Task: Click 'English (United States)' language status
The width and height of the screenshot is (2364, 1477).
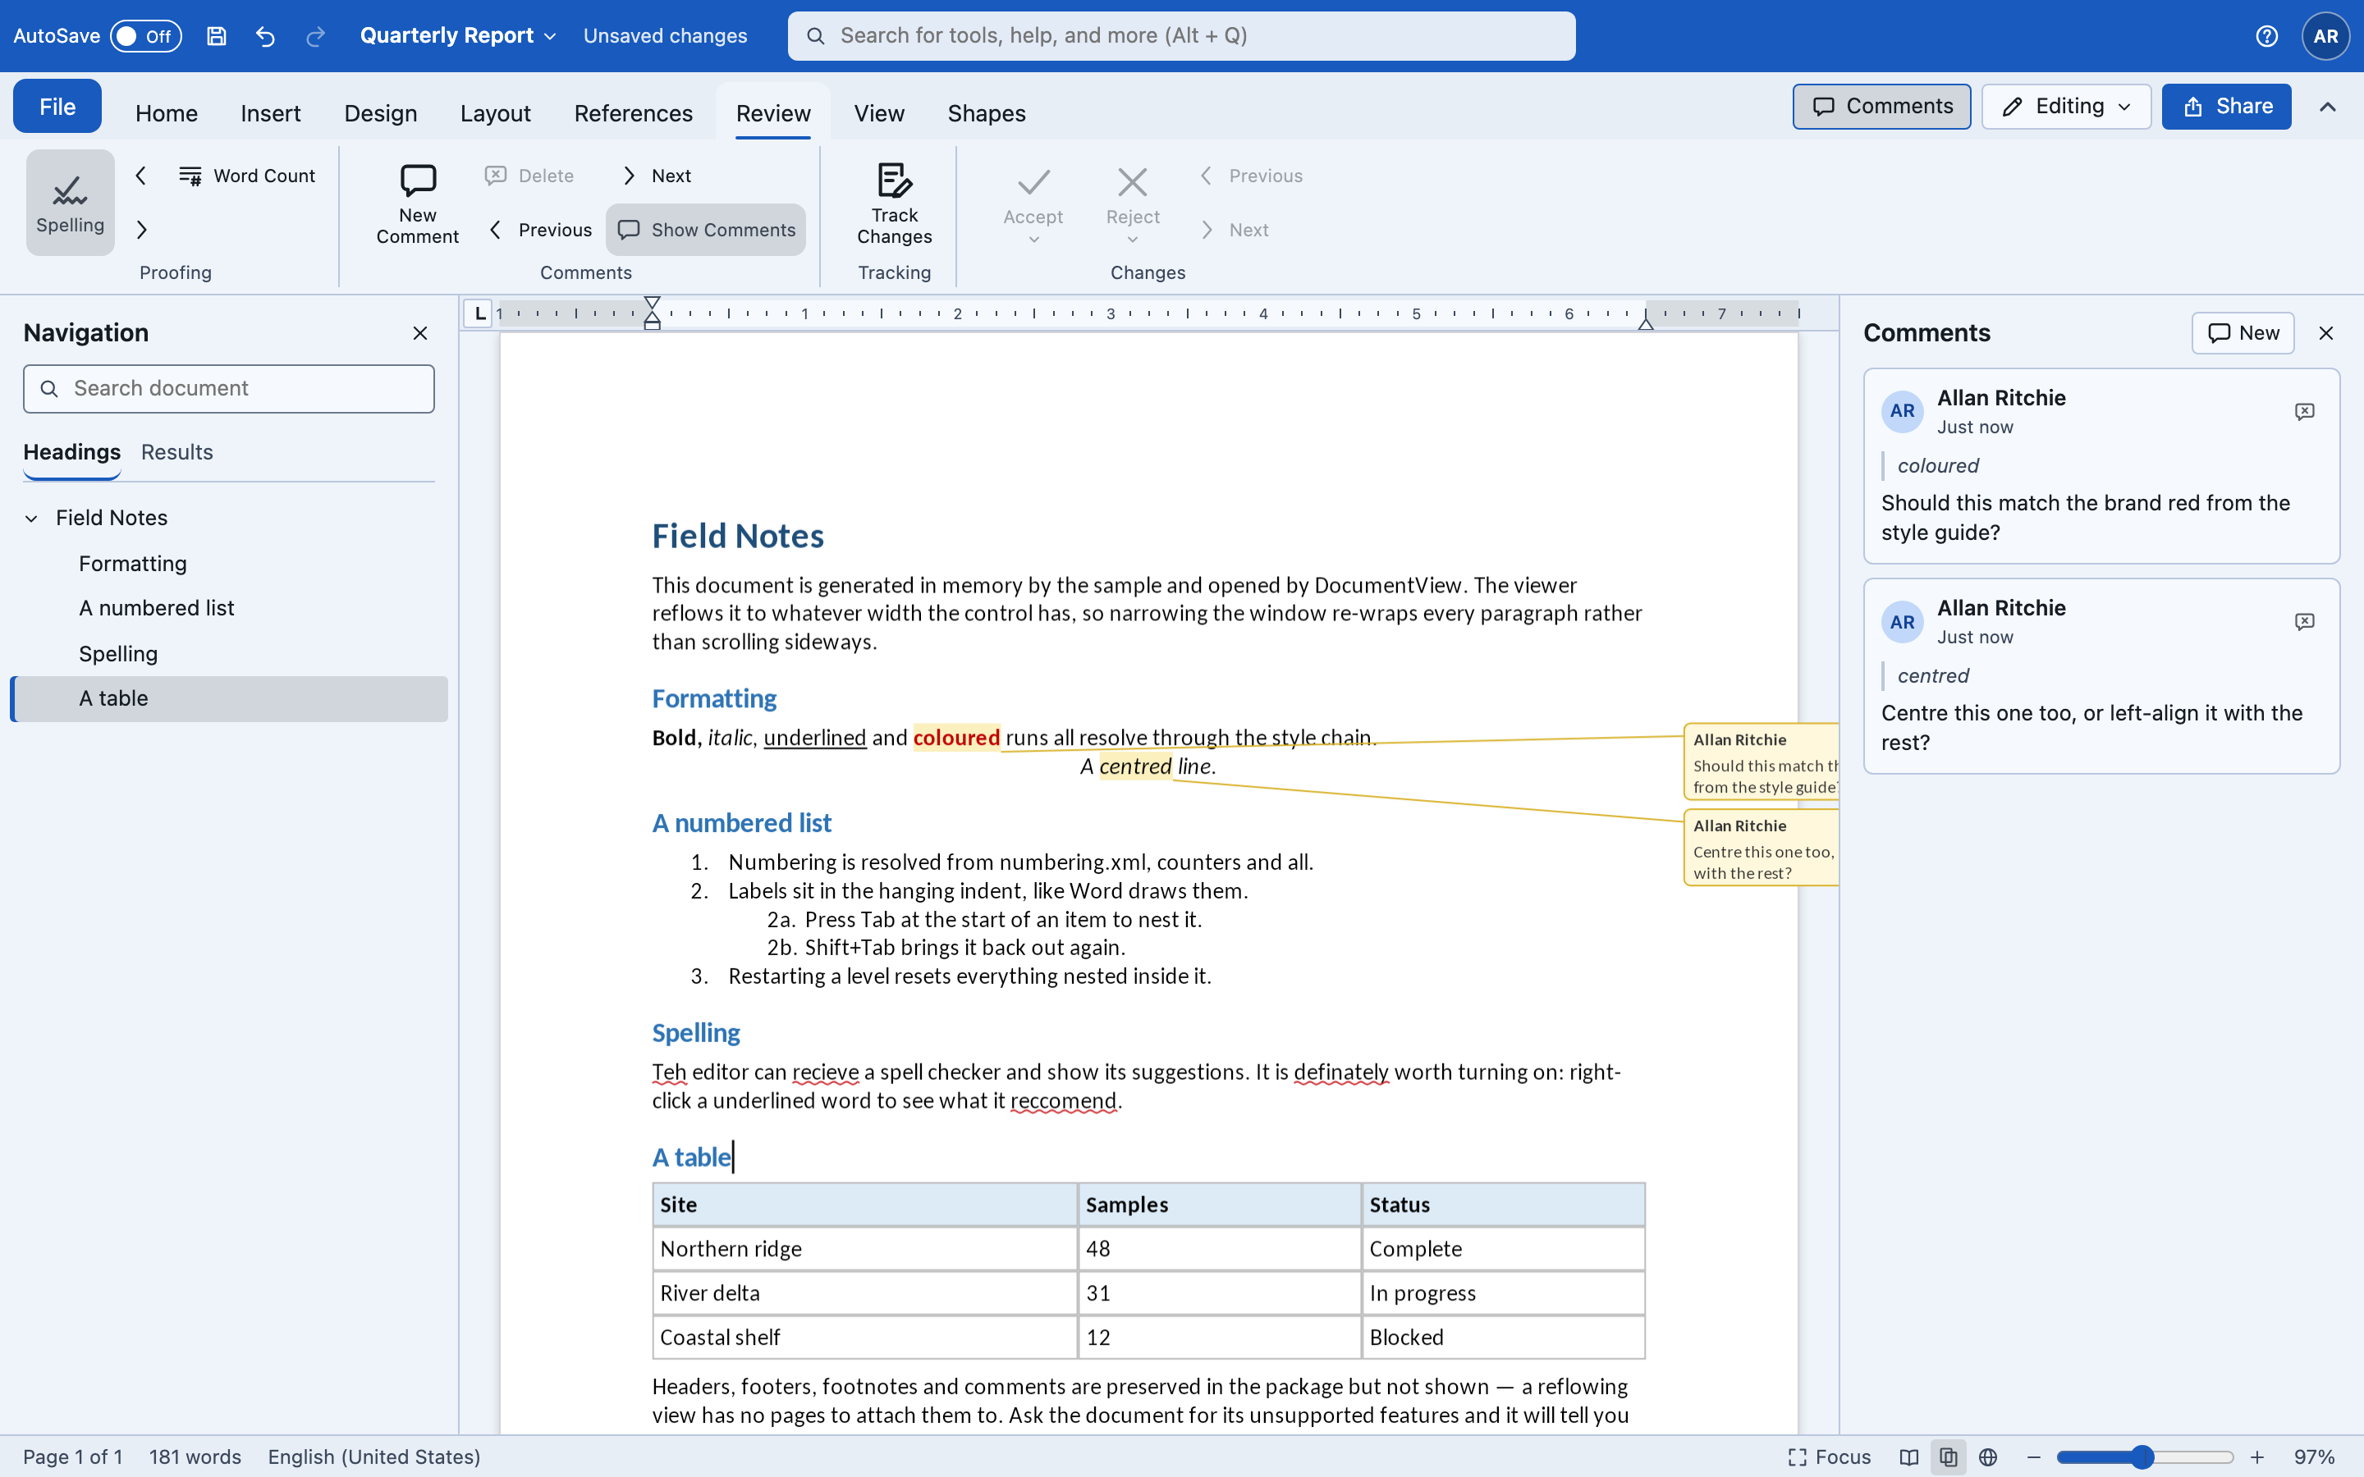Action: [374, 1456]
